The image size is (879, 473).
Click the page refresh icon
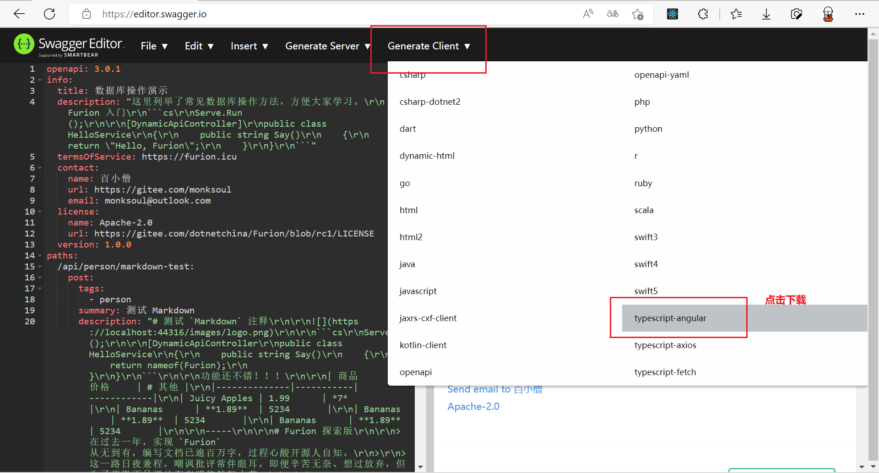(x=49, y=14)
